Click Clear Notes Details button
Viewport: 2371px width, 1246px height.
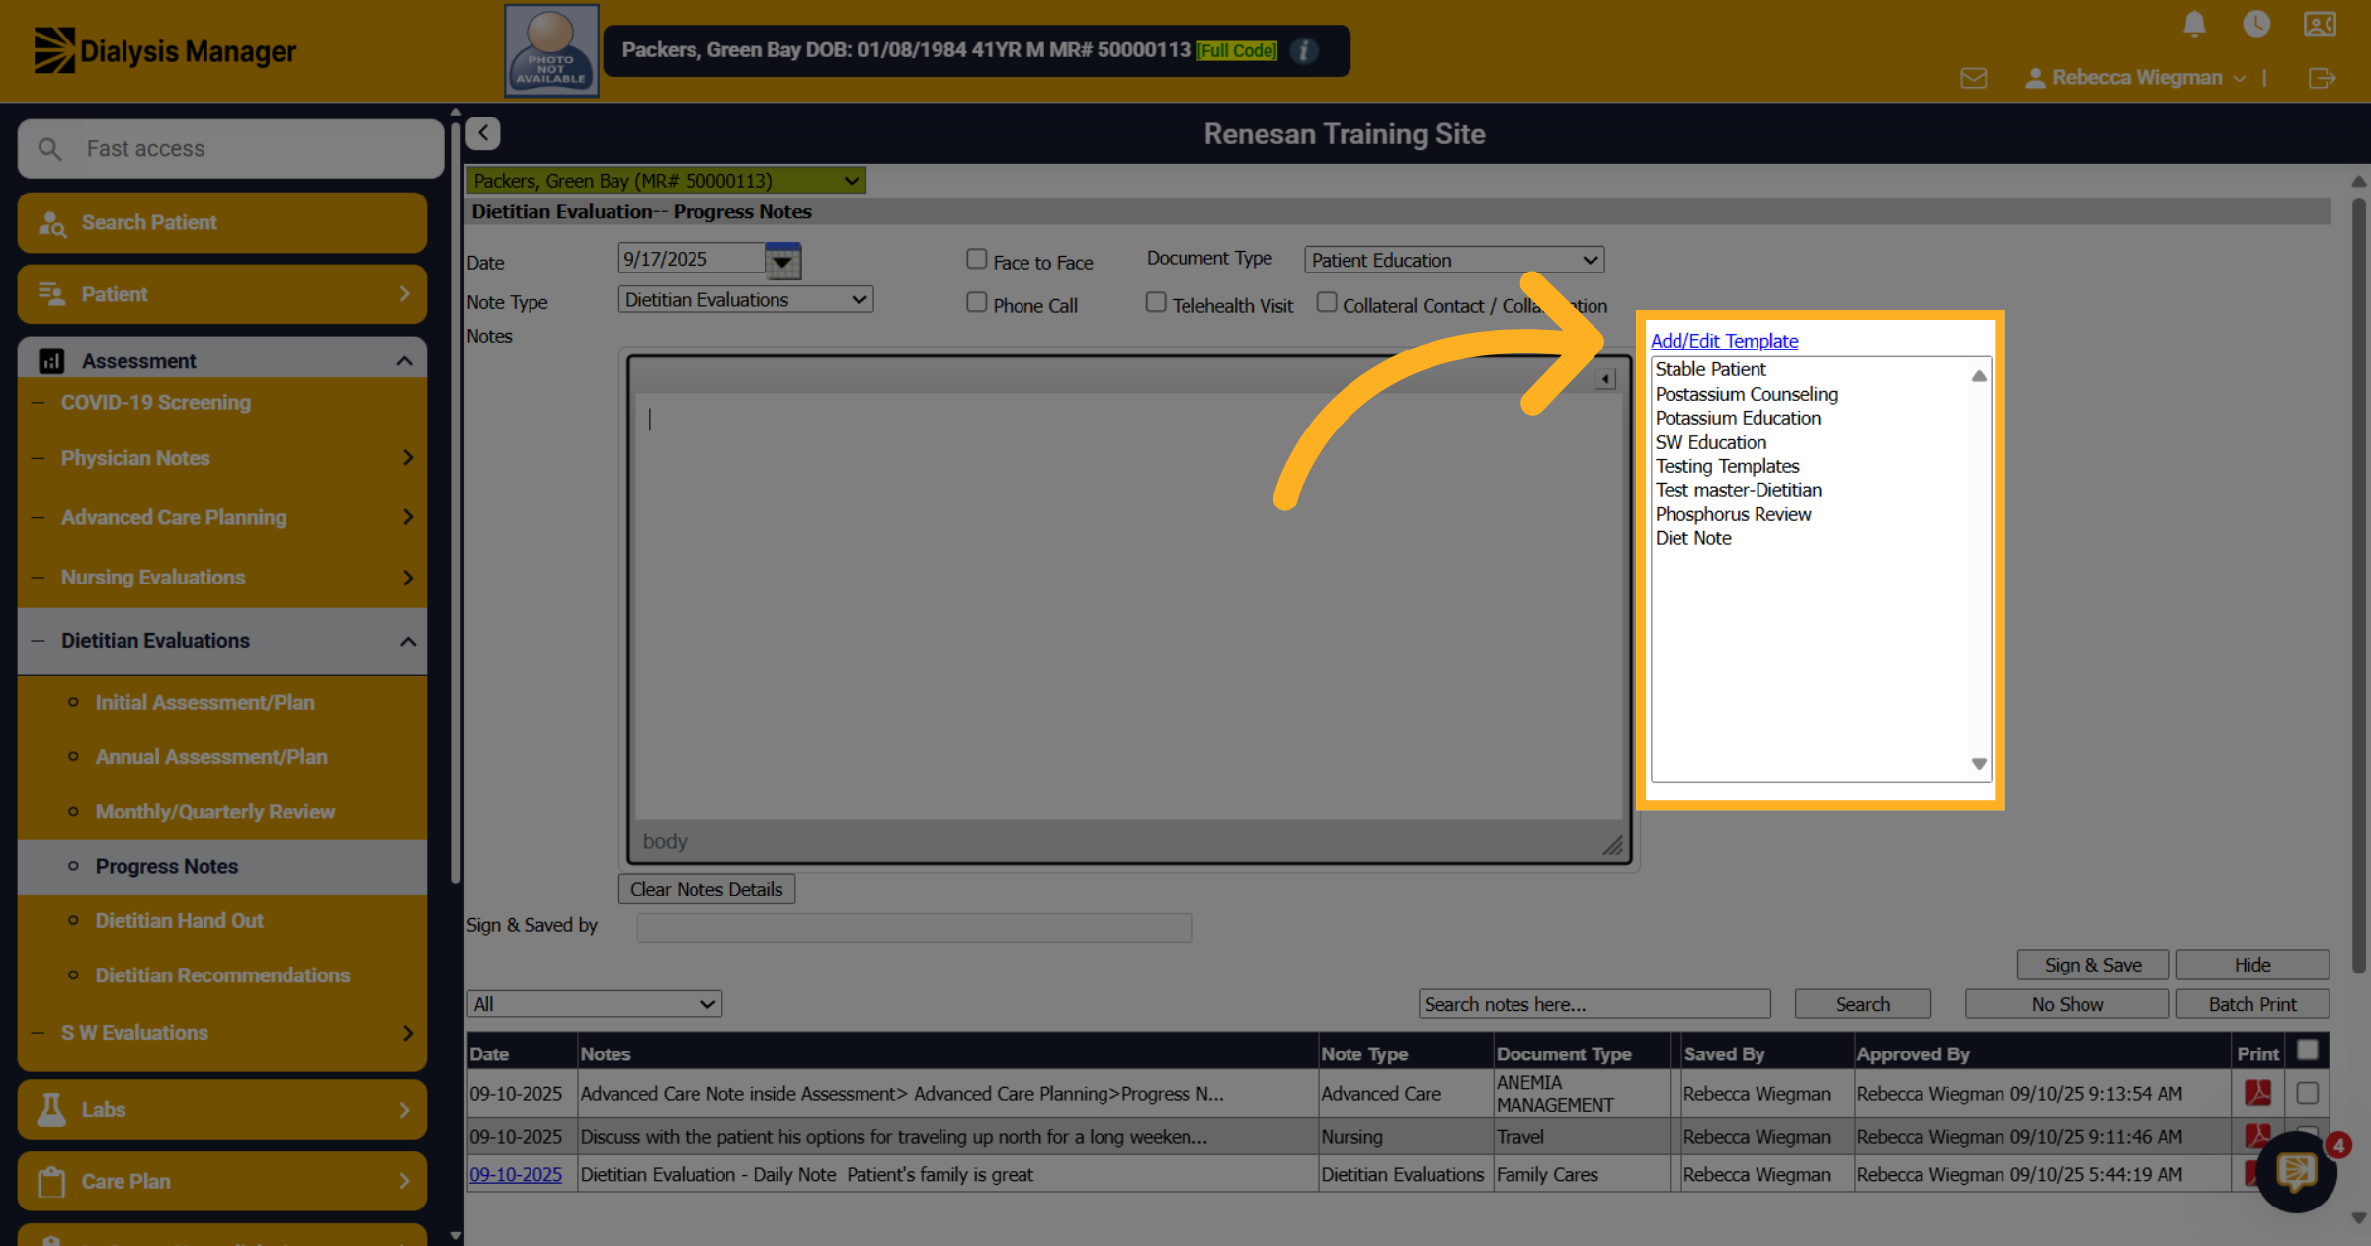pyautogui.click(x=706, y=889)
